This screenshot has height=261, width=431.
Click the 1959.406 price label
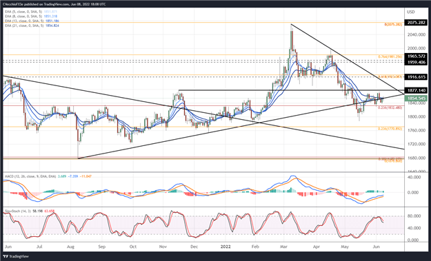pos(416,62)
